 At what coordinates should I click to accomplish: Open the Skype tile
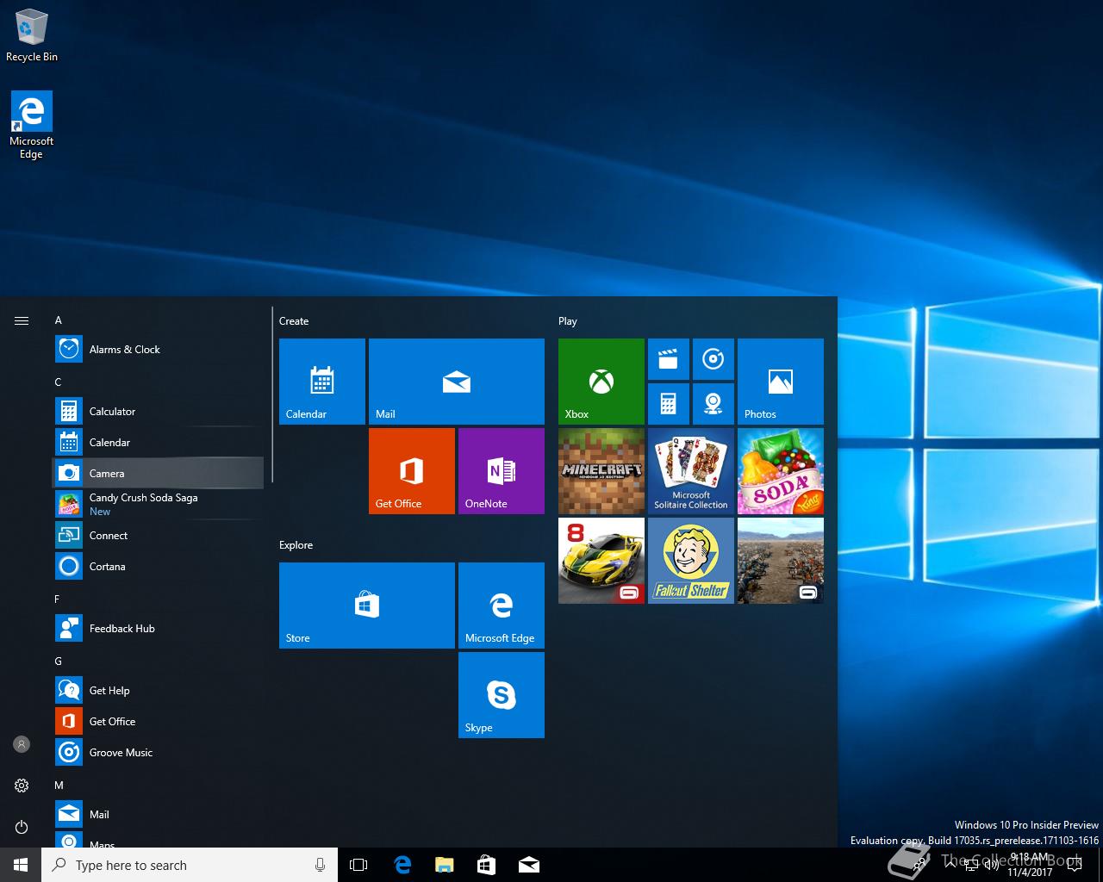pos(501,694)
